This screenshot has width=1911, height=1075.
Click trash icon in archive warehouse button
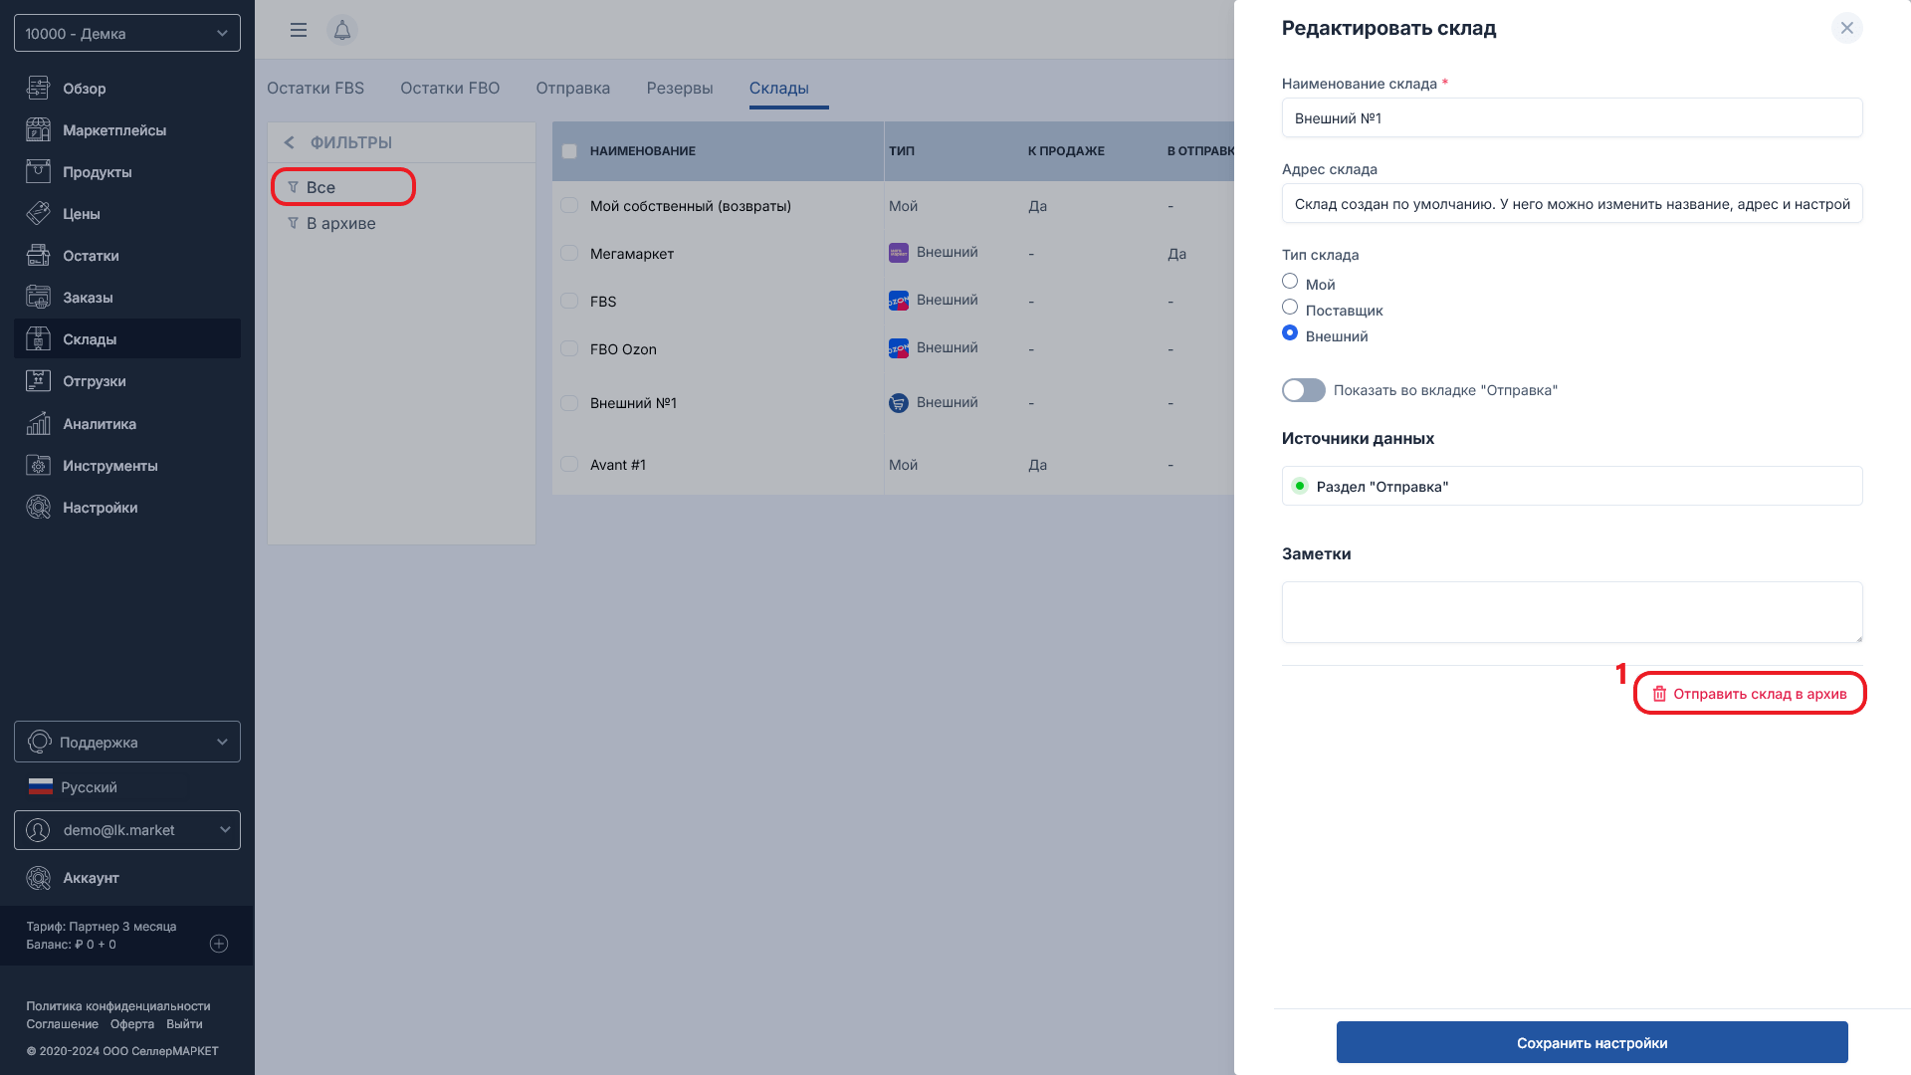pos(1659,694)
